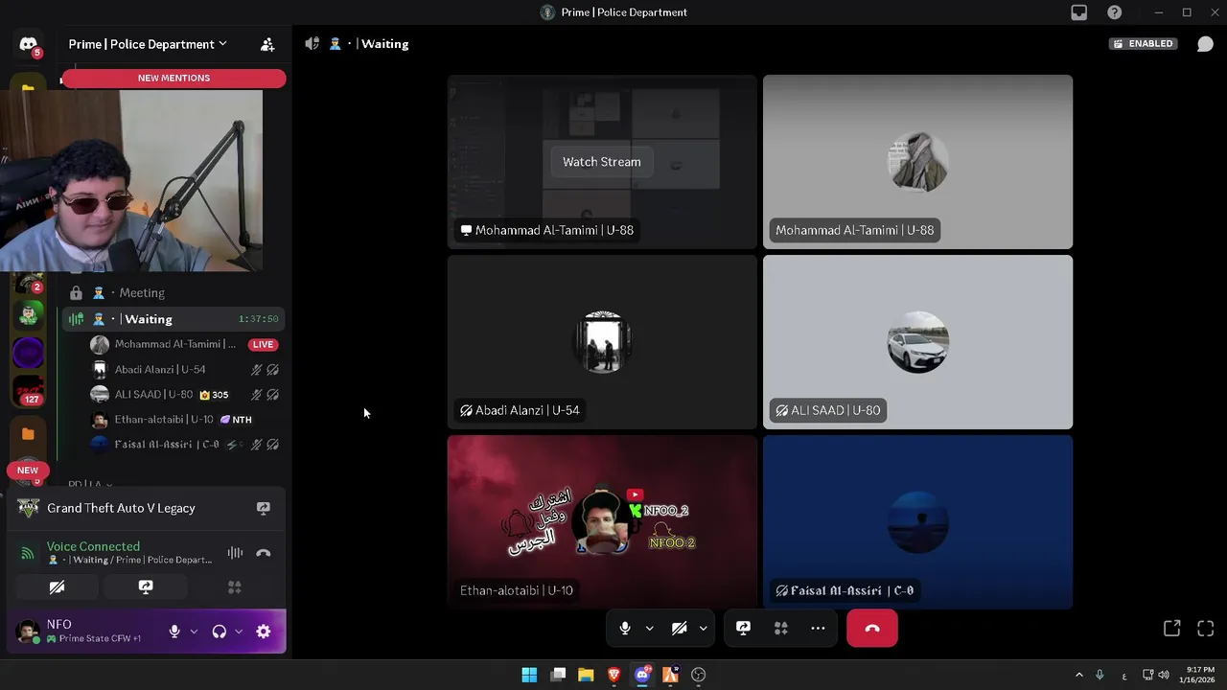The width and height of the screenshot is (1227, 690).
Task: Select Ethan-alotaibi | U-10 in the channel list
Action: [183, 420]
